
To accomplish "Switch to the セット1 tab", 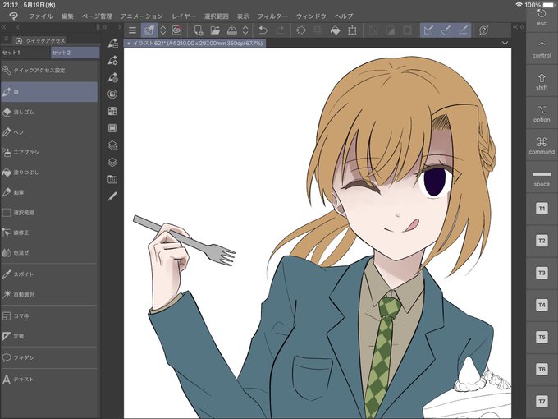I will click(x=25, y=53).
